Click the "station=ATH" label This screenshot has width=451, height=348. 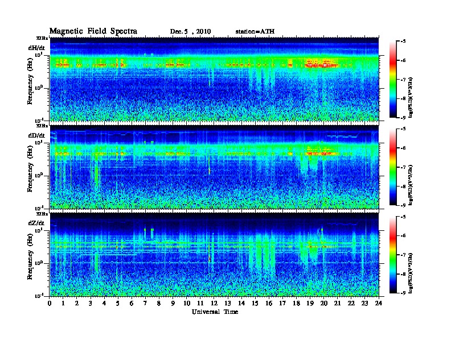(255, 31)
